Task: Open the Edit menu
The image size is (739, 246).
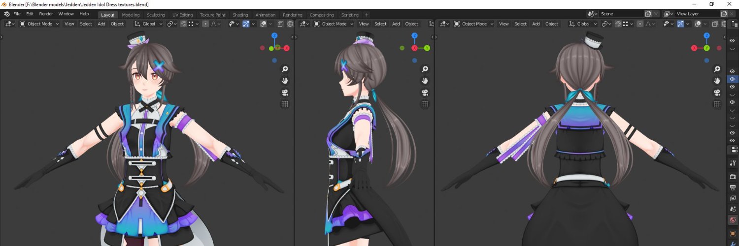Action: [x=30, y=14]
